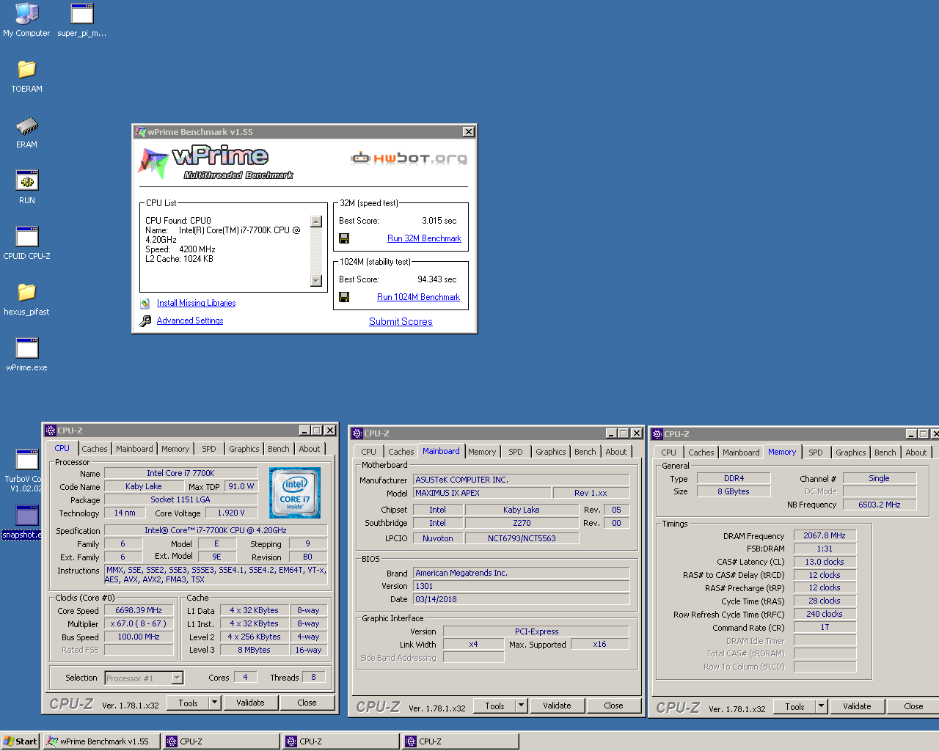939x751 pixels.
Task: Maximize the CPU-Z CPU window
Action: [x=317, y=431]
